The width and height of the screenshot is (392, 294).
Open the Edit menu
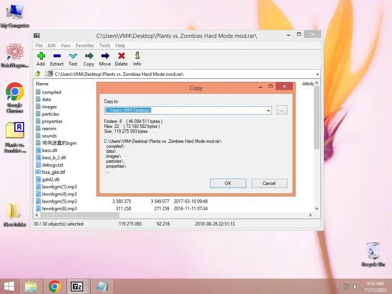pyautogui.click(x=52, y=46)
